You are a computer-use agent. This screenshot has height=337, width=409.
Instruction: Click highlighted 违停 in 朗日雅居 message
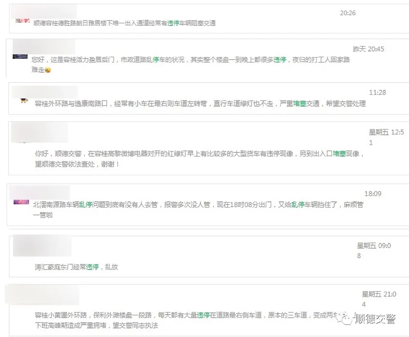pyautogui.click(x=173, y=23)
